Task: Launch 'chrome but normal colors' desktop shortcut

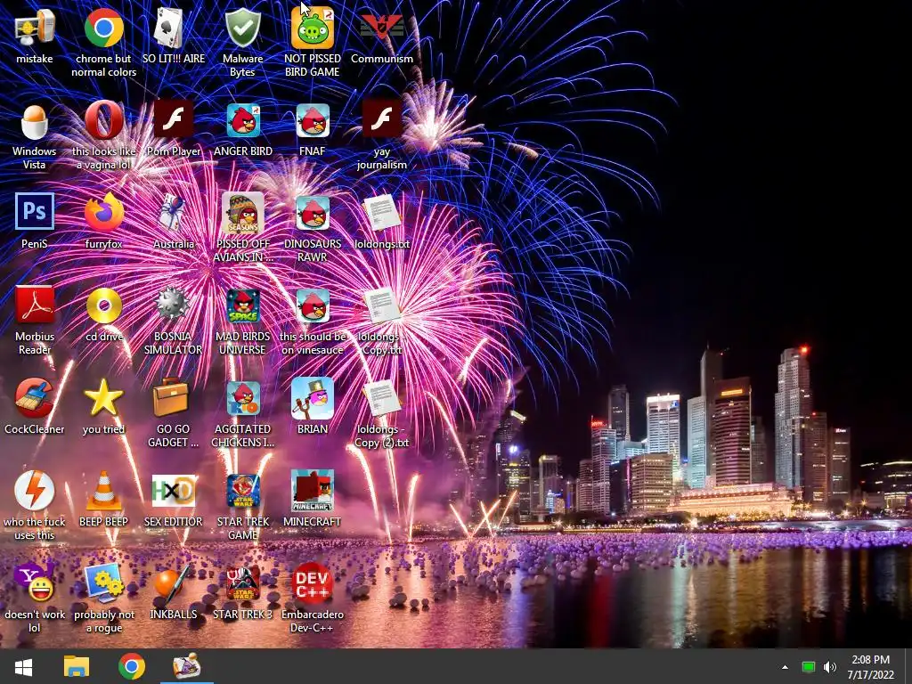Action: (103, 28)
